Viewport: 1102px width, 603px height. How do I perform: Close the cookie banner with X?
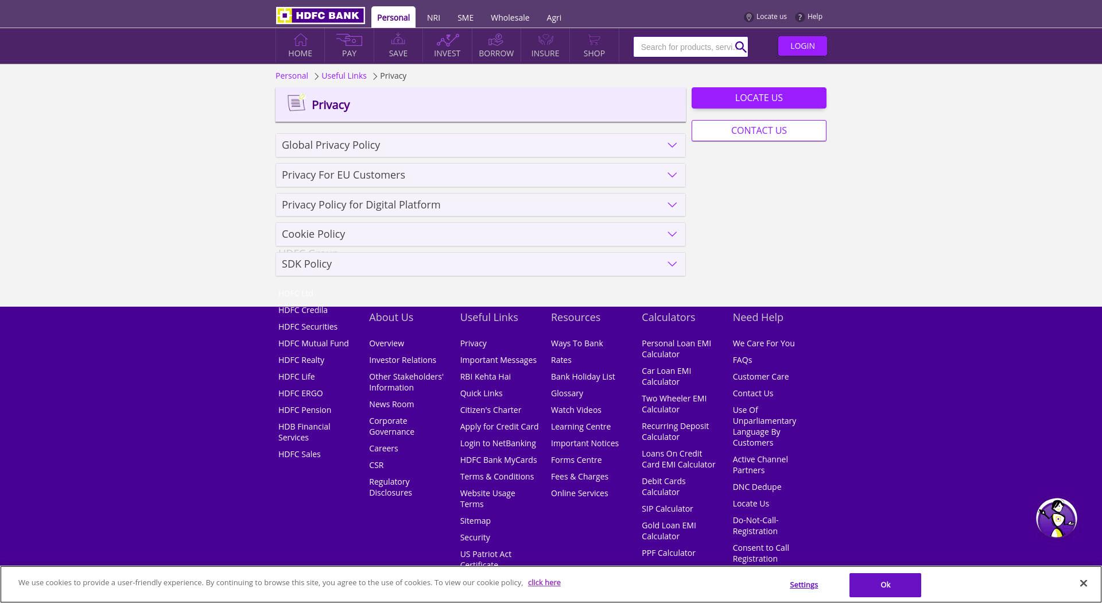[1083, 583]
